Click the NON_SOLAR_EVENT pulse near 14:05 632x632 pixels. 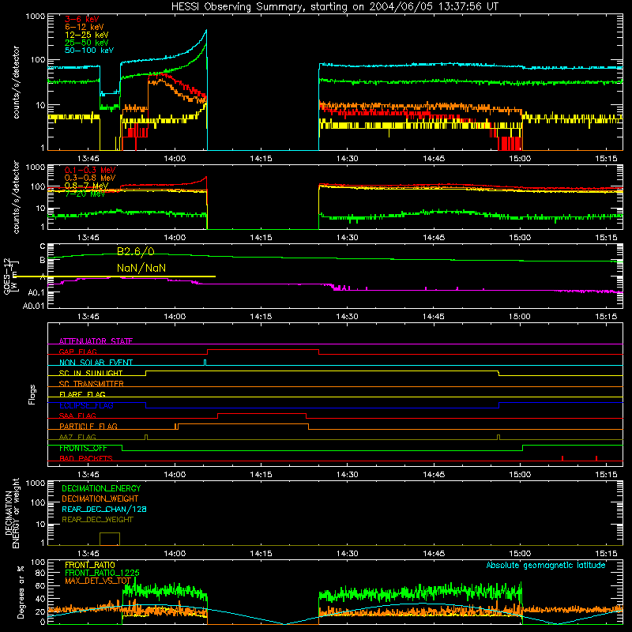[x=205, y=363]
